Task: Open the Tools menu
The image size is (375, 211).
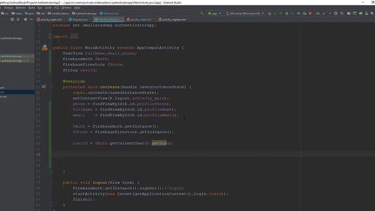Action: click(x=48, y=8)
